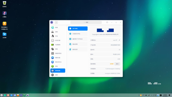This screenshot has height=97, width=172.
Task: Open the launcher at the taskbar's left end
Action: 2,95
